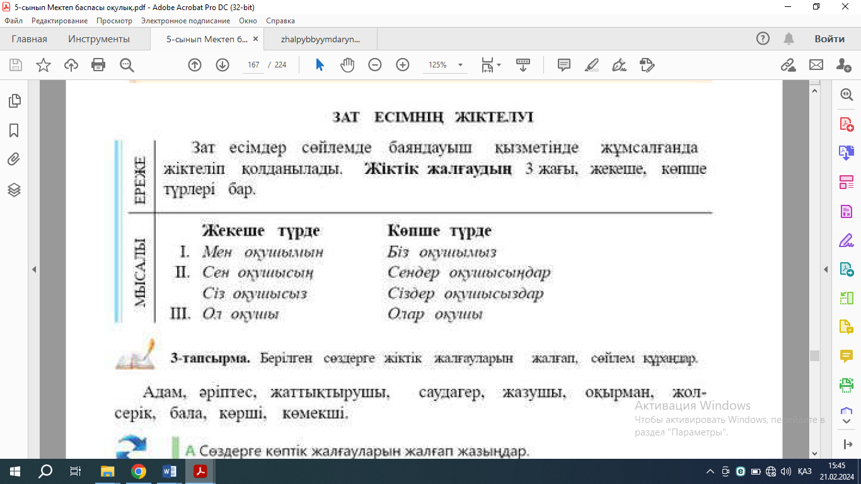Send file by email envelope icon

(816, 65)
